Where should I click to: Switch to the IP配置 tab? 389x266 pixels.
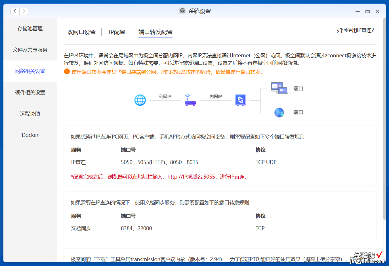[x=117, y=32]
